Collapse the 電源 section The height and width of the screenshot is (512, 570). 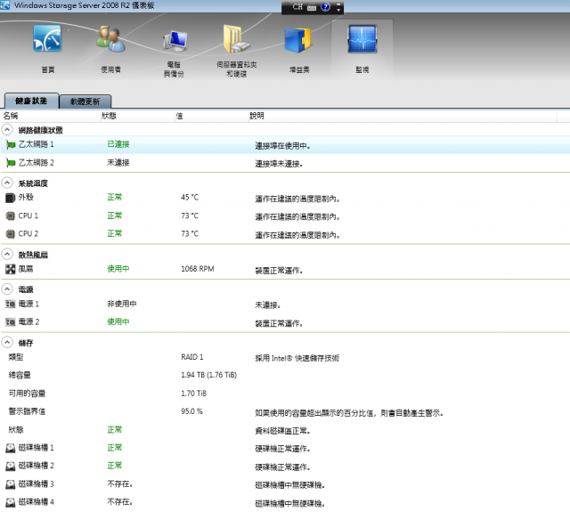click(7, 289)
